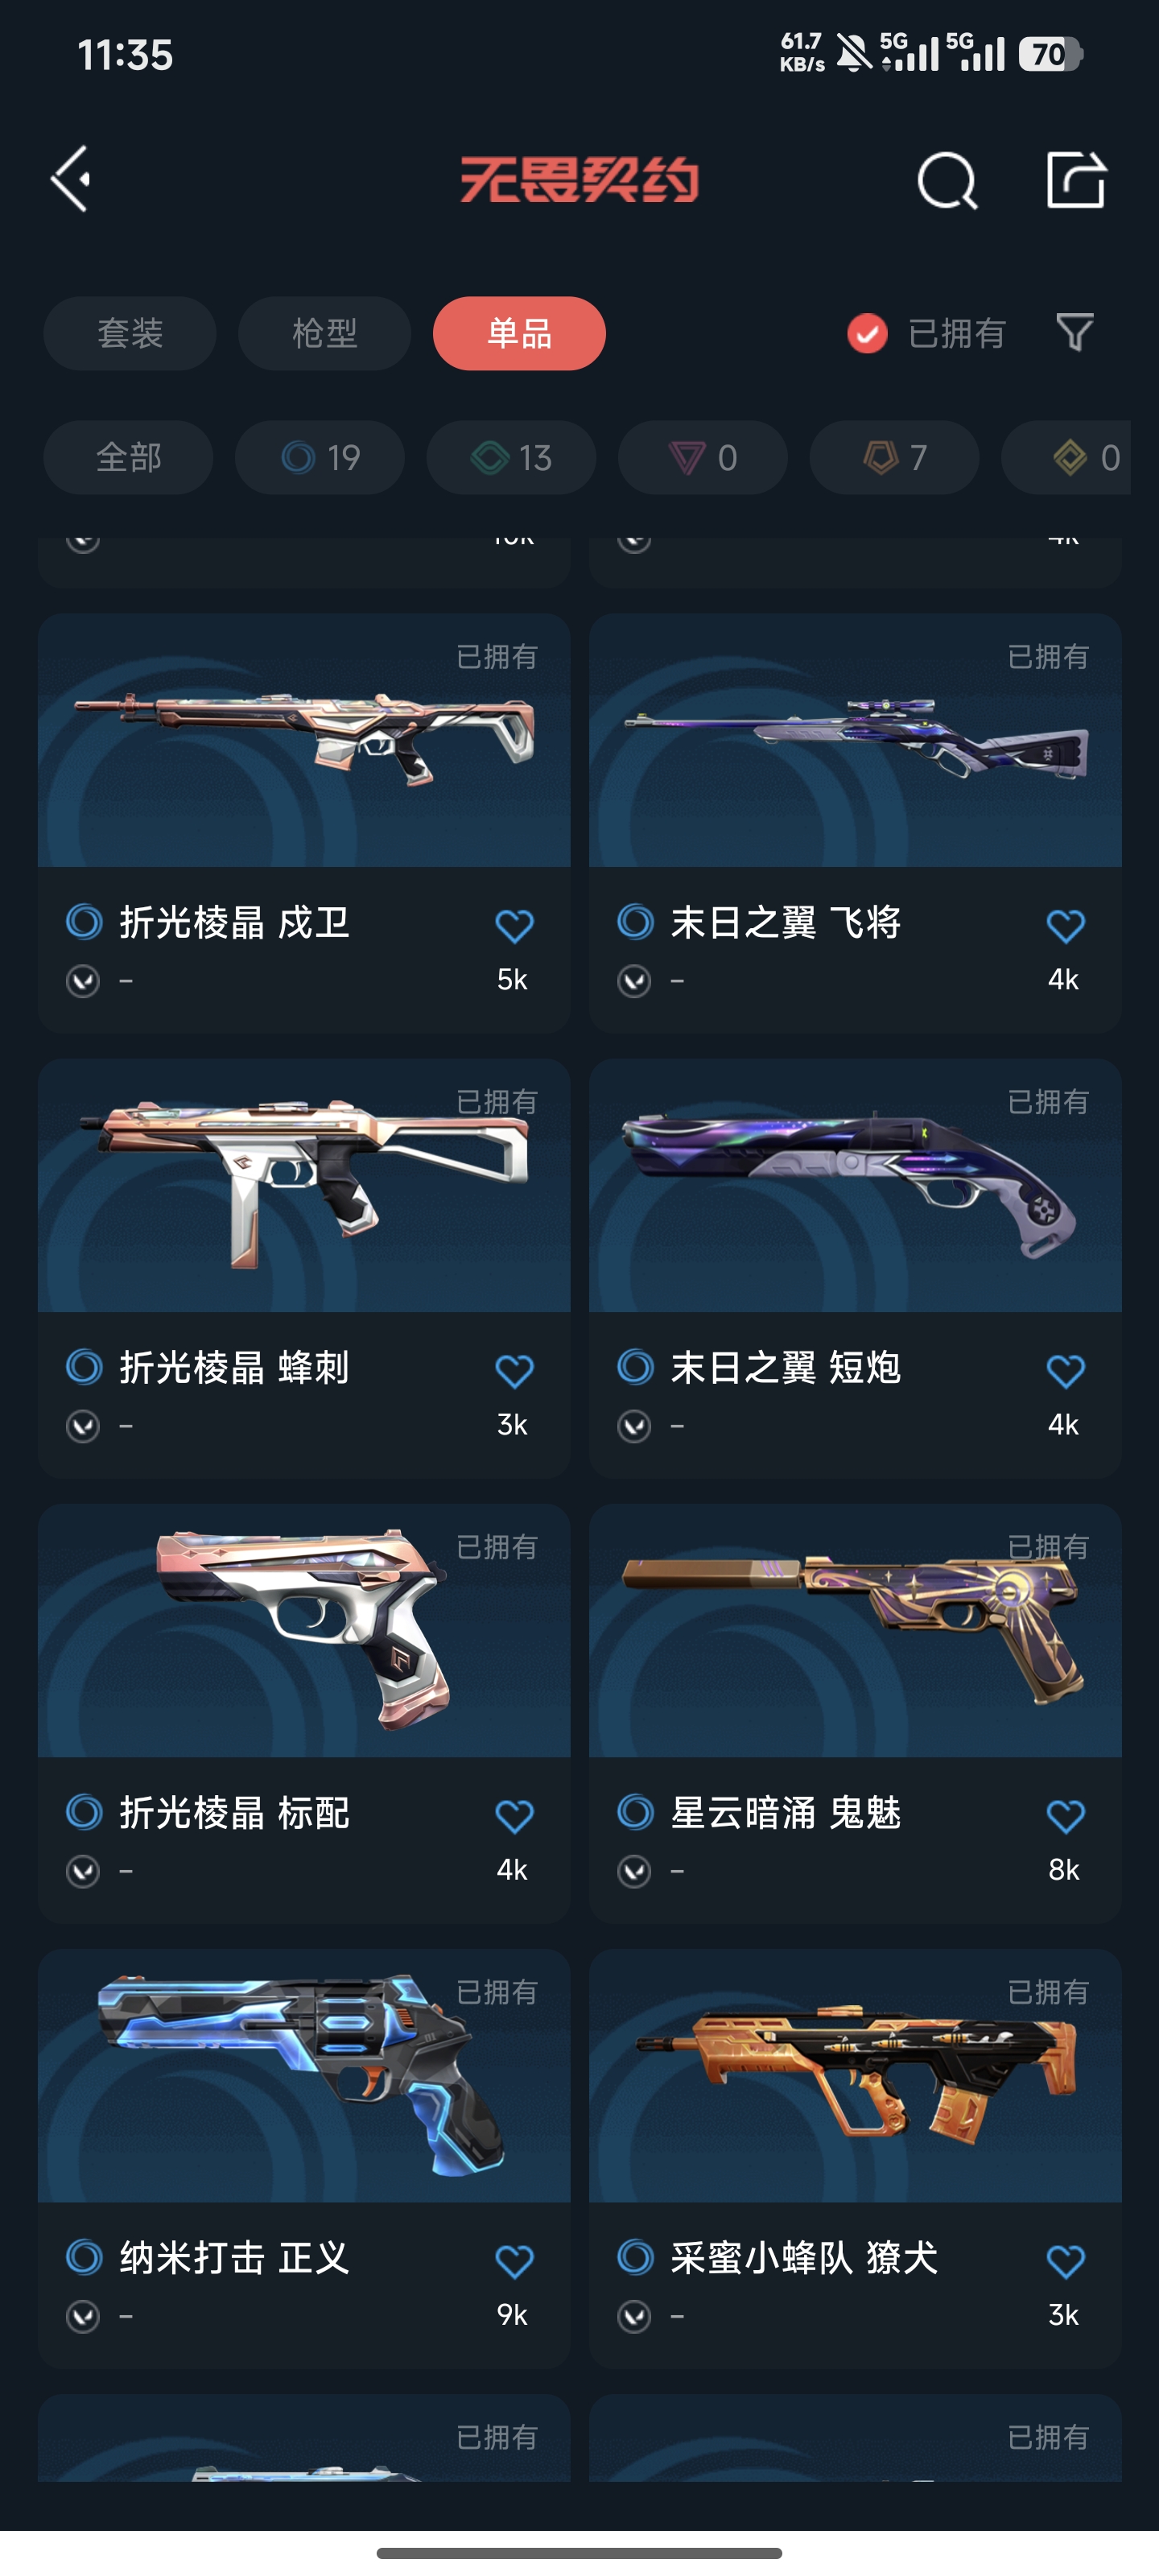Viewport: 1159px width, 2576px height.
Task: Tap the share icon at top right
Action: pos(1076,180)
